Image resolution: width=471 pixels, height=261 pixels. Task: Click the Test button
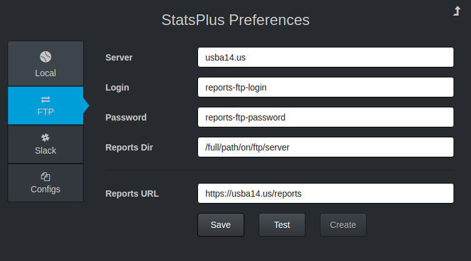point(282,225)
